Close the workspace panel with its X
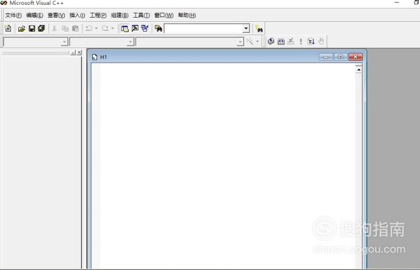Image resolution: width=420 pixels, height=270 pixels. (x=80, y=53)
